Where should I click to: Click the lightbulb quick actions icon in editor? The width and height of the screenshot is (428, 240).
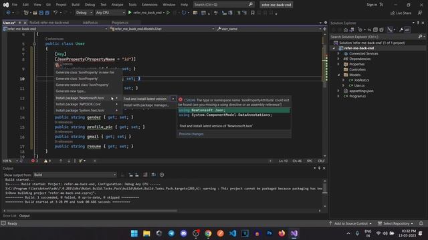(x=58, y=65)
